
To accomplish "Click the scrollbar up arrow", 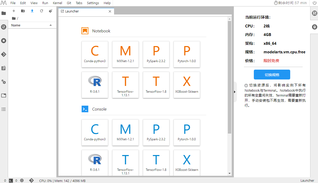I will [229, 19].
